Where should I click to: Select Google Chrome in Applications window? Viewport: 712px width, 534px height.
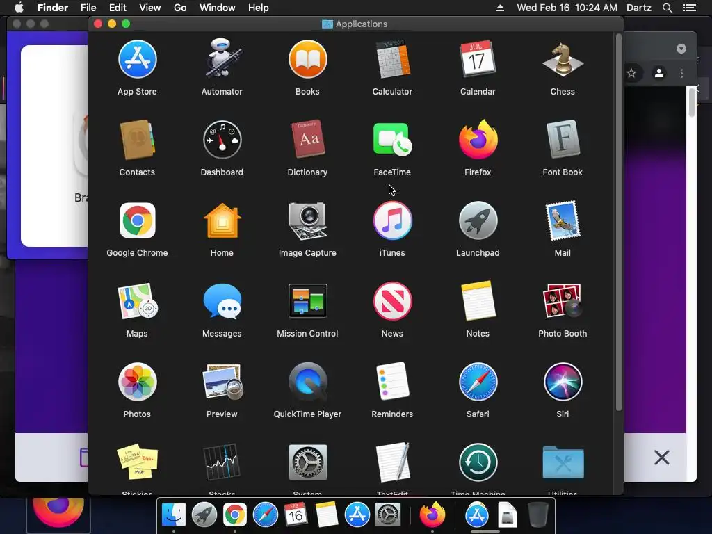tap(137, 220)
